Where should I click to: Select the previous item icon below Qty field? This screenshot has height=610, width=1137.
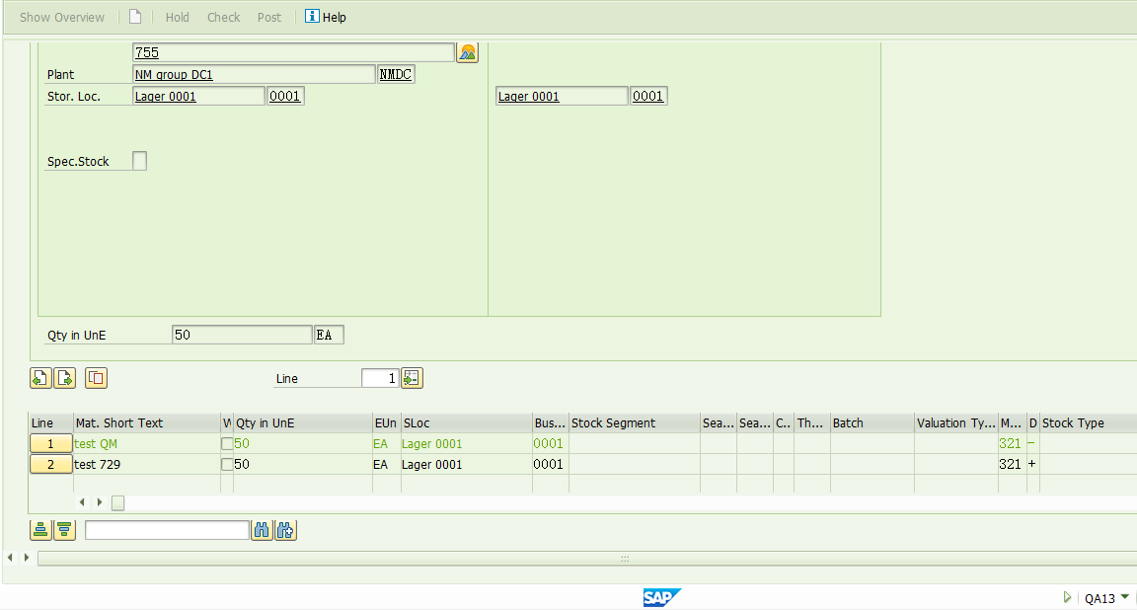(x=39, y=378)
